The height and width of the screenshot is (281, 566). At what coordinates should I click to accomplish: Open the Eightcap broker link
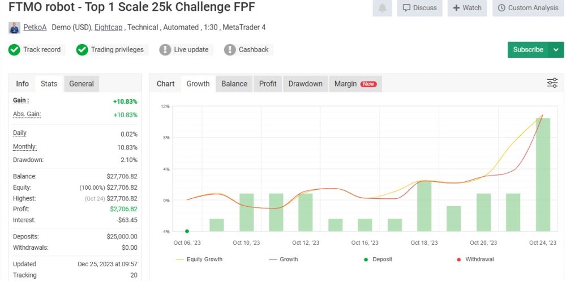pos(110,27)
